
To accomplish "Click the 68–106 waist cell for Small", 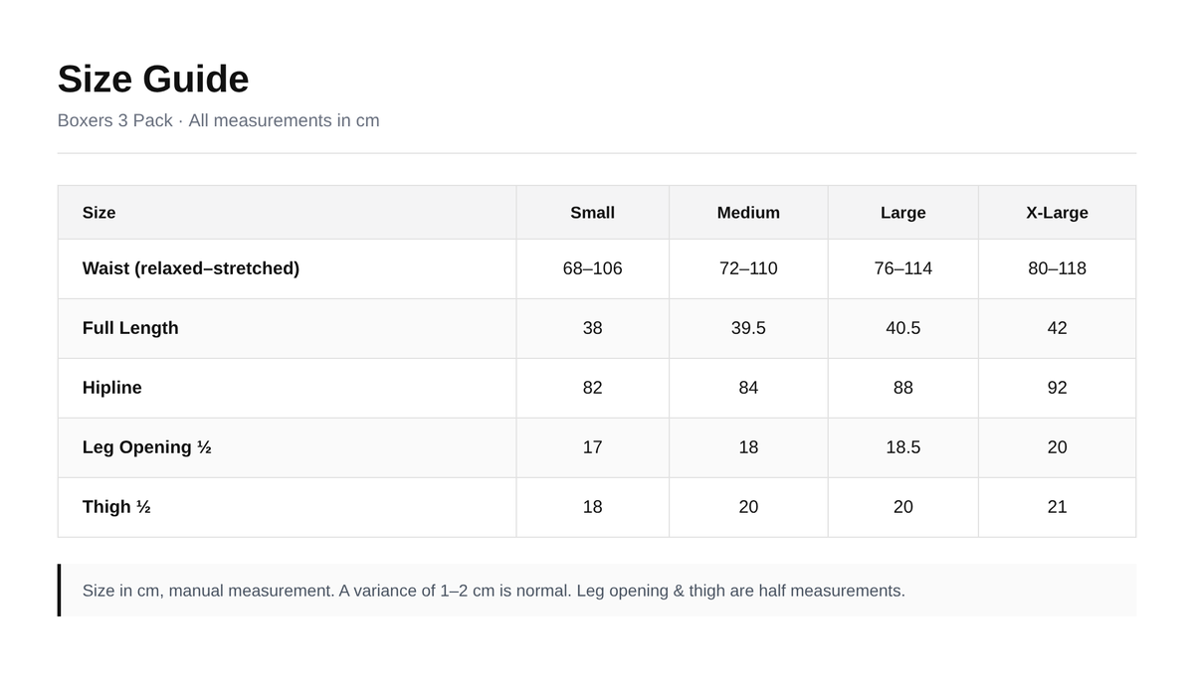I will click(x=592, y=268).
